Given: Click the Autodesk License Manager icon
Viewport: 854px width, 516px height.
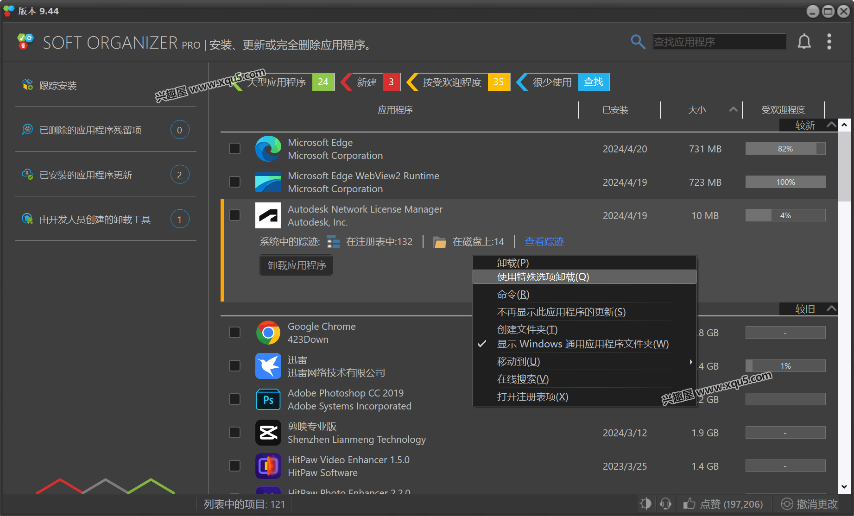Looking at the screenshot, I should click(268, 215).
